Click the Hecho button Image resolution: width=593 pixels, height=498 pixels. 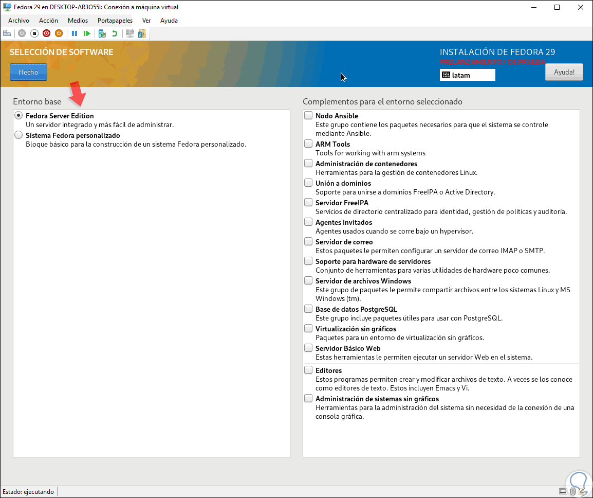click(28, 72)
